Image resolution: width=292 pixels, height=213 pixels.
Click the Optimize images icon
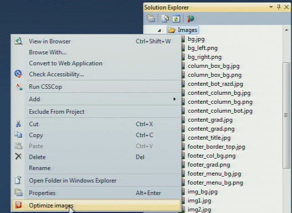coord(18,205)
